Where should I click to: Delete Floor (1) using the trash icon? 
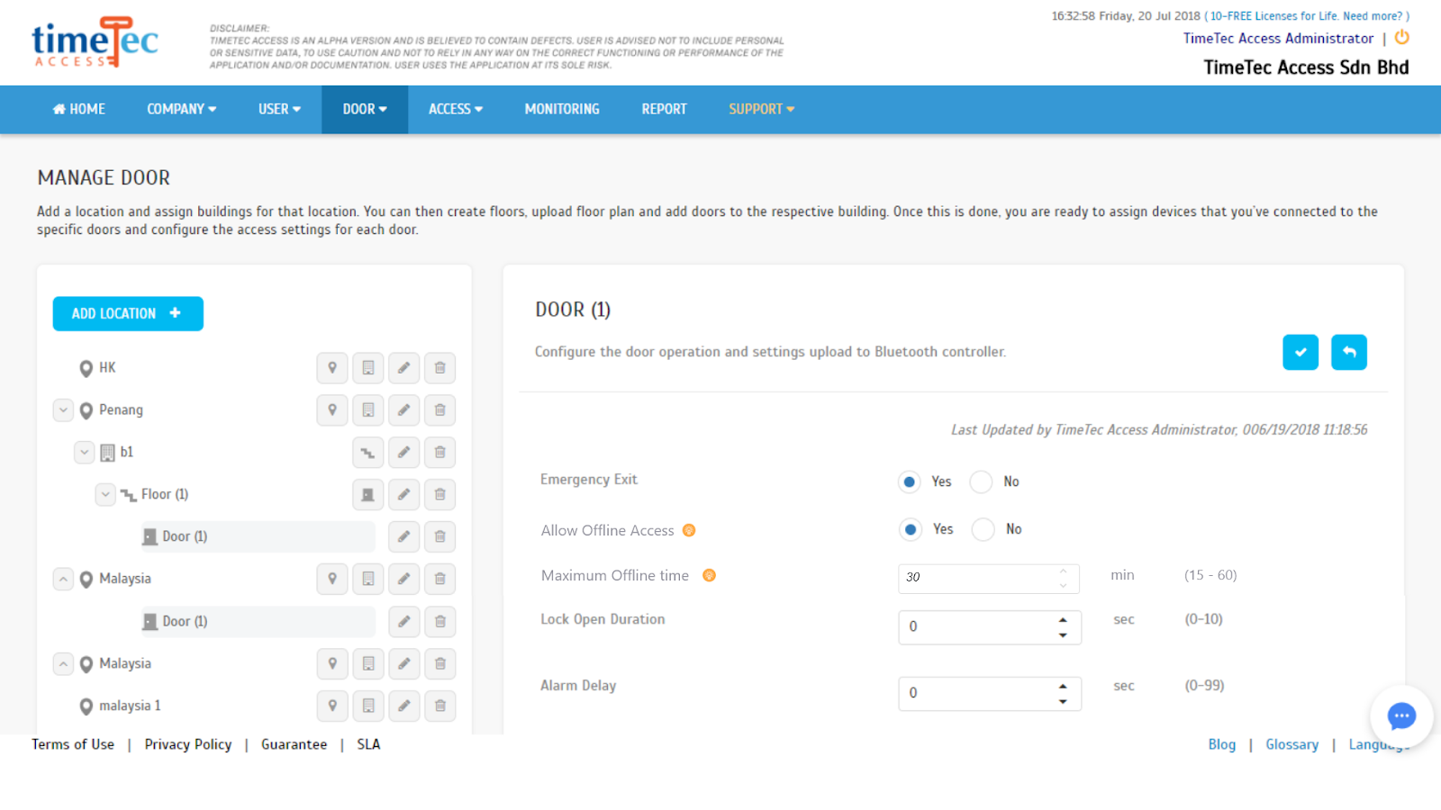(x=440, y=494)
